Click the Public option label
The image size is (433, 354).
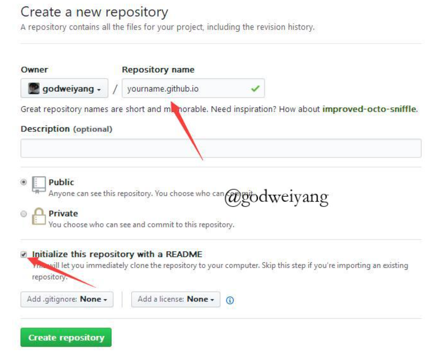pyautogui.click(x=61, y=182)
